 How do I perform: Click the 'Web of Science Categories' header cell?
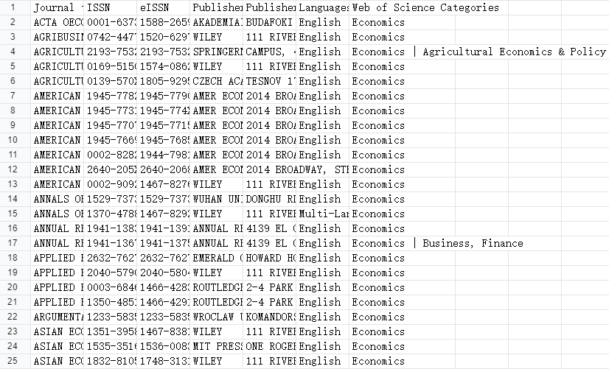pyautogui.click(x=429, y=7)
